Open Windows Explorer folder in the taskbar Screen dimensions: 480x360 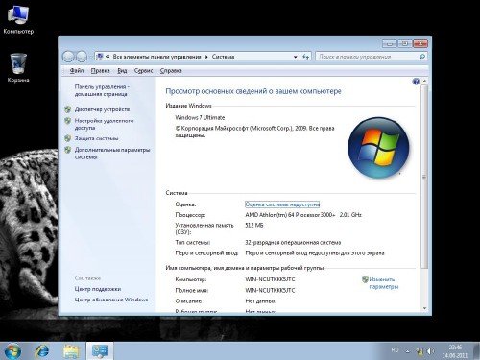71,351
